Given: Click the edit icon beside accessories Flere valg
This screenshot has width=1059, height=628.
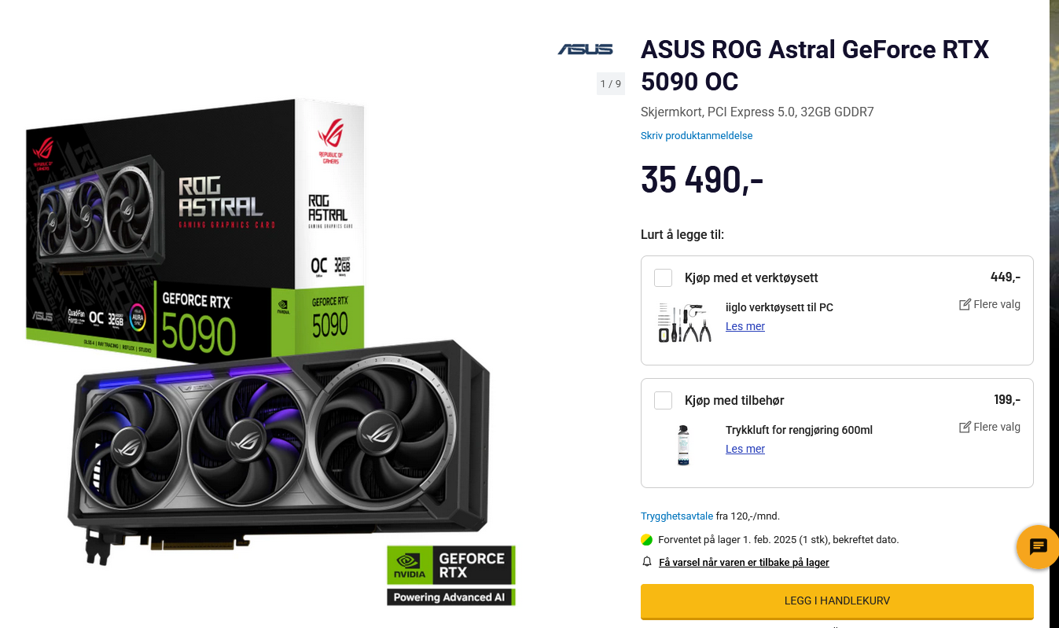Looking at the screenshot, I should pos(965,427).
